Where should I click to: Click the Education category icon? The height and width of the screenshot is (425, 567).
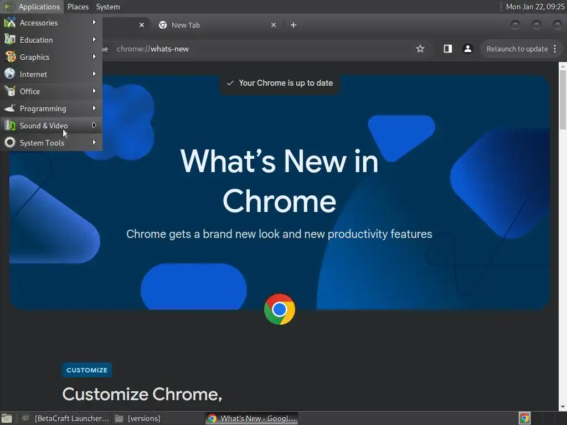[10, 40]
